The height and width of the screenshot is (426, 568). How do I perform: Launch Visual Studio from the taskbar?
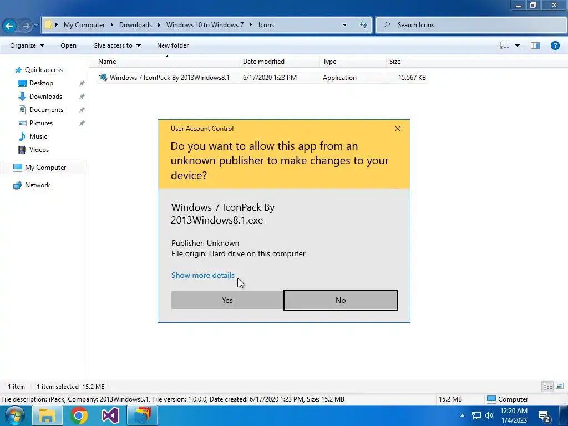tap(110, 415)
